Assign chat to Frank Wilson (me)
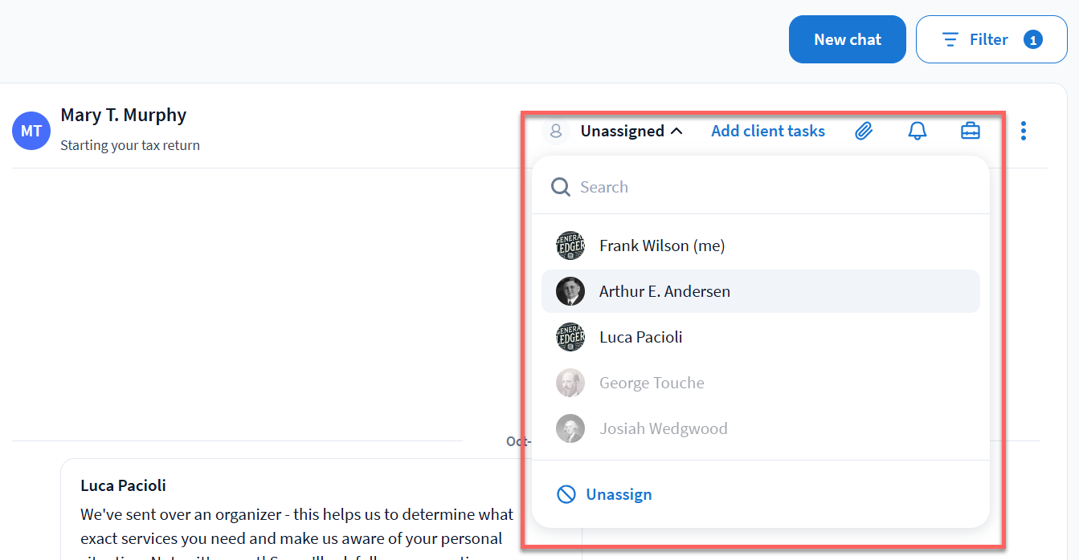This screenshot has height=560, width=1079. [x=662, y=246]
